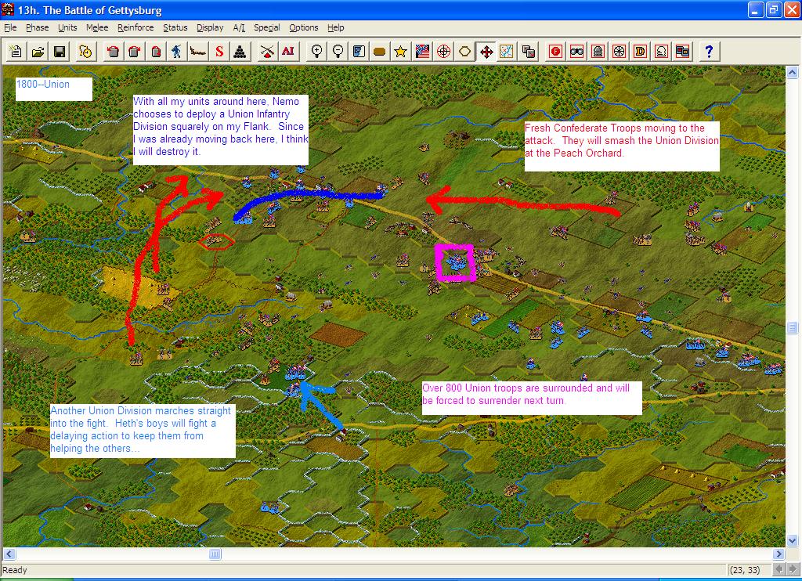The image size is (802, 581).
Task: Click the New file toolbar icon
Action: 16,51
